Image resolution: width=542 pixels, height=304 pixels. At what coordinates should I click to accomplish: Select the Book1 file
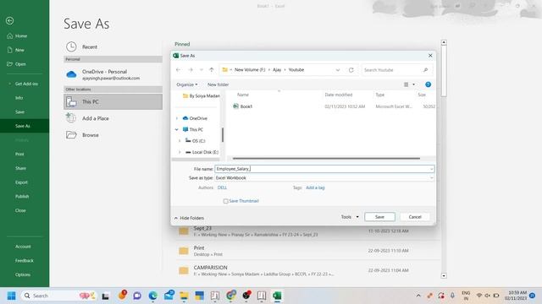coord(246,107)
